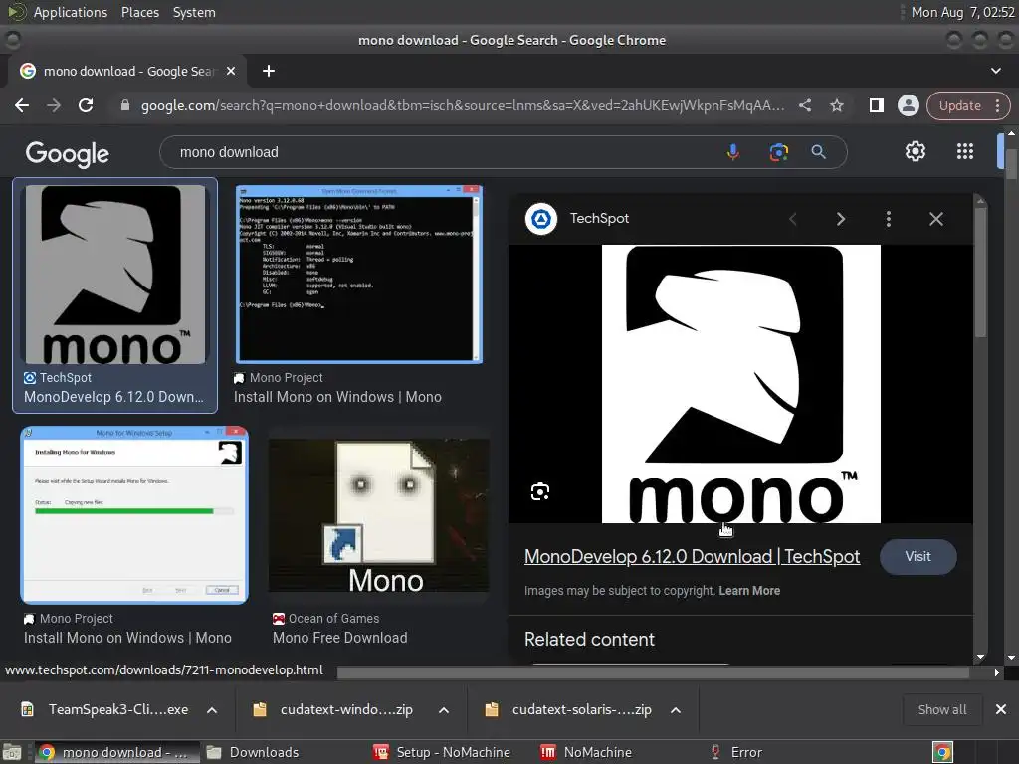The image size is (1019, 764).
Task: Go back to the previous page
Action: (x=22, y=105)
